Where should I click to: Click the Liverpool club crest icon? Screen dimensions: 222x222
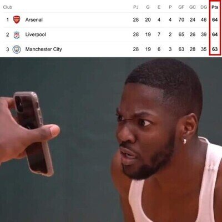pyautogui.click(x=17, y=34)
